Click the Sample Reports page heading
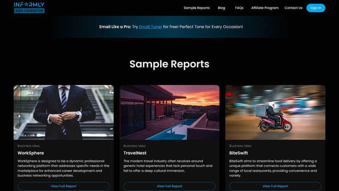The height and width of the screenshot is (191, 339). click(169, 64)
